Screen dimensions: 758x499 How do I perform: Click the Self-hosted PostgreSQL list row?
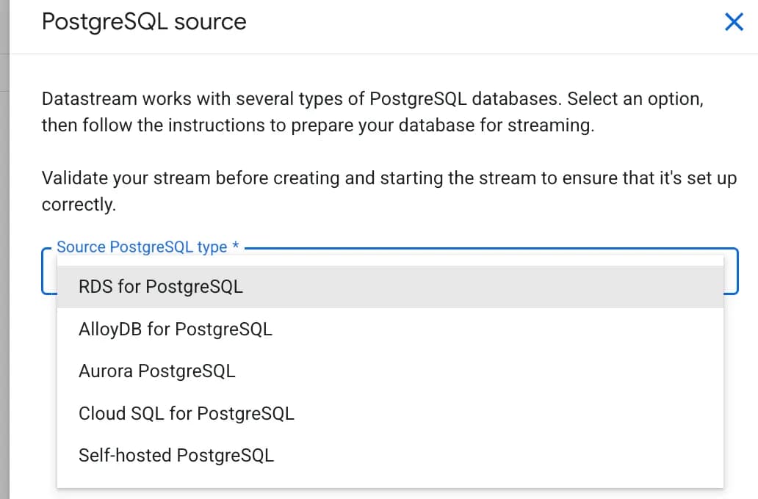(x=176, y=455)
